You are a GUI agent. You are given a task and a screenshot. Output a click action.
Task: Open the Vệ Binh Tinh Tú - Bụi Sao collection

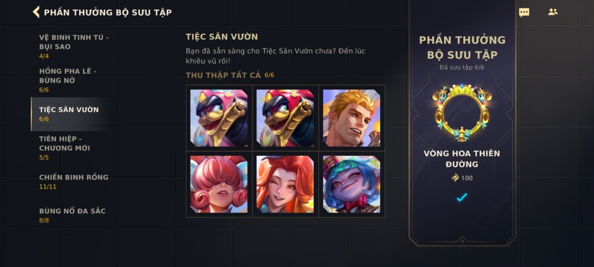pyautogui.click(x=74, y=46)
